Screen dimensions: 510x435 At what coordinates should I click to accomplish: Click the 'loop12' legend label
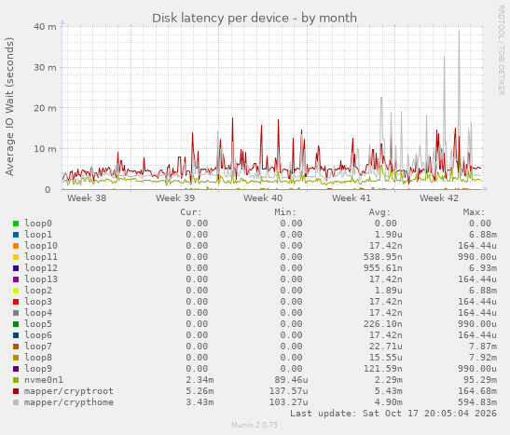pyautogui.click(x=41, y=268)
